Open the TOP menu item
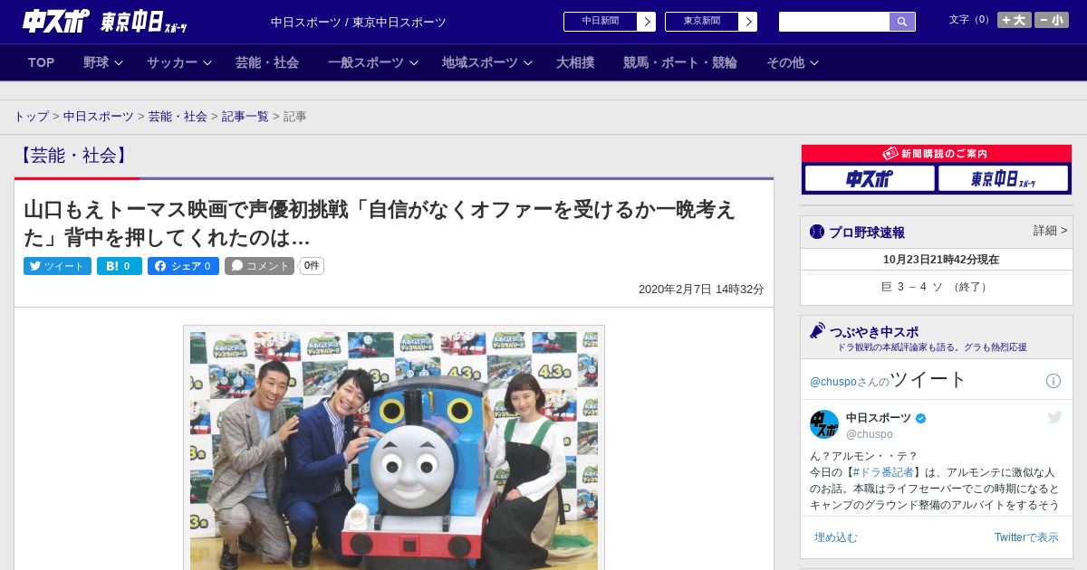Image resolution: width=1087 pixels, height=570 pixels. tap(42, 62)
